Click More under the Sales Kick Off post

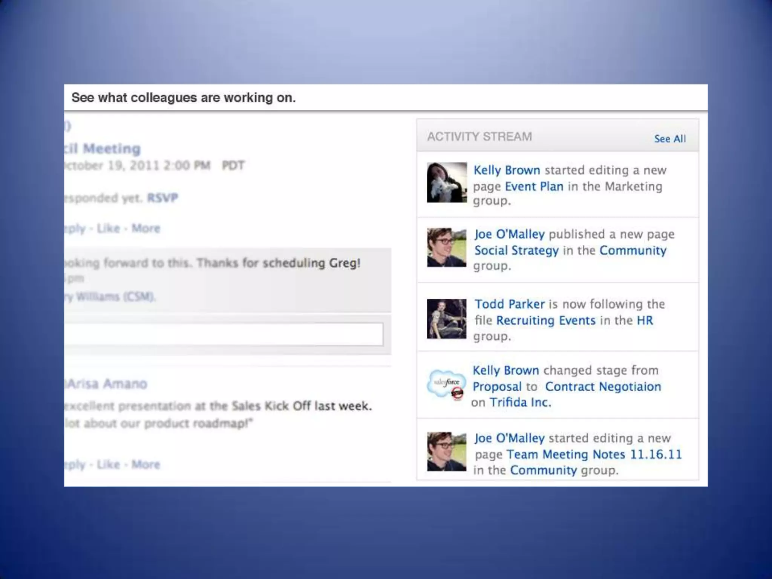tap(146, 464)
